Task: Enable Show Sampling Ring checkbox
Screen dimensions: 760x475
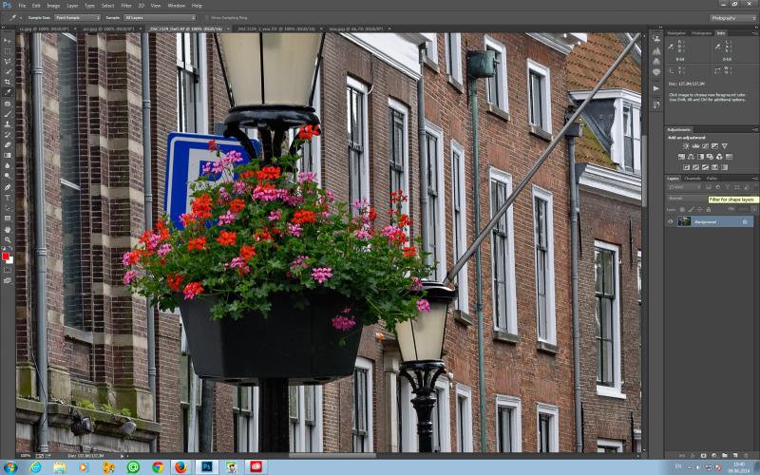Action: (x=206, y=17)
